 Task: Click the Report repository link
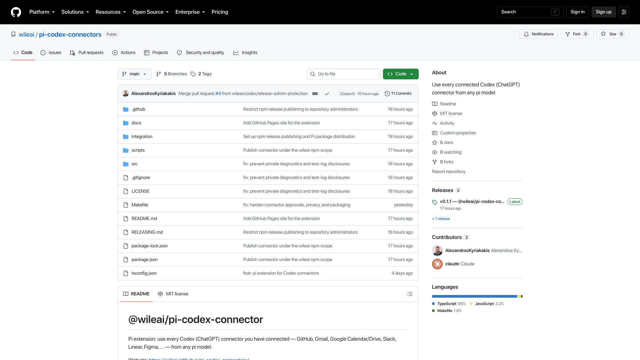tap(449, 172)
